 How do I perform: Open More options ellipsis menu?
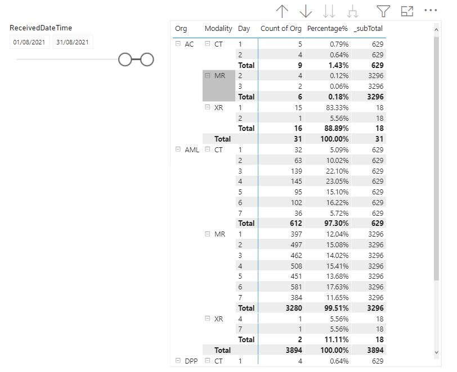[431, 10]
